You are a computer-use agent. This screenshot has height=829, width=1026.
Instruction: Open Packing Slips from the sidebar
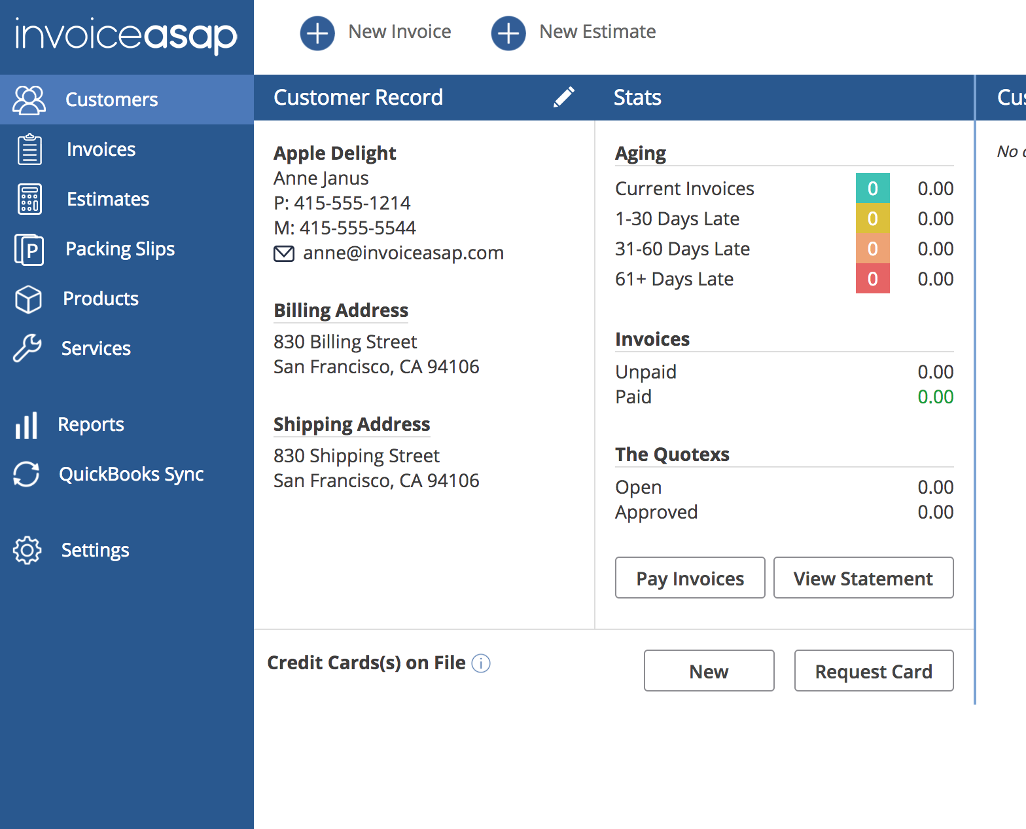(120, 249)
